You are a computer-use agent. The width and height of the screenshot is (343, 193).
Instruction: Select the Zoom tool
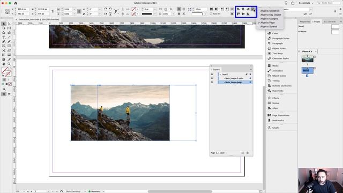[9, 64]
